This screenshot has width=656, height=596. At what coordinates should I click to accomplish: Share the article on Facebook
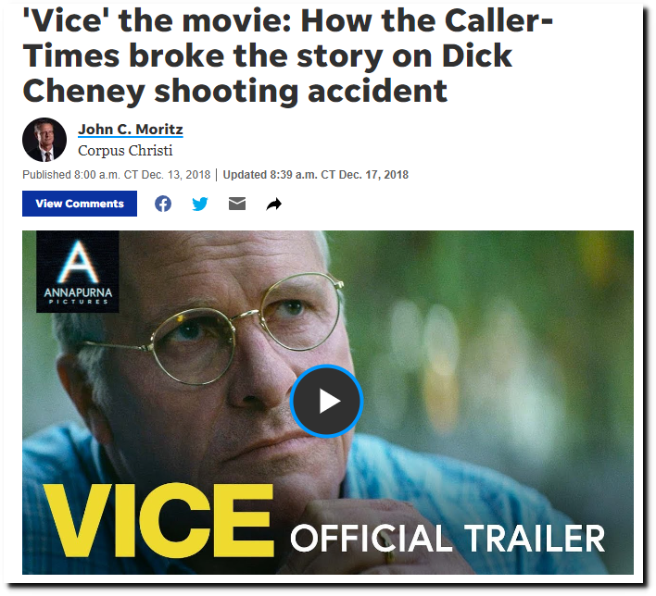pos(163,204)
